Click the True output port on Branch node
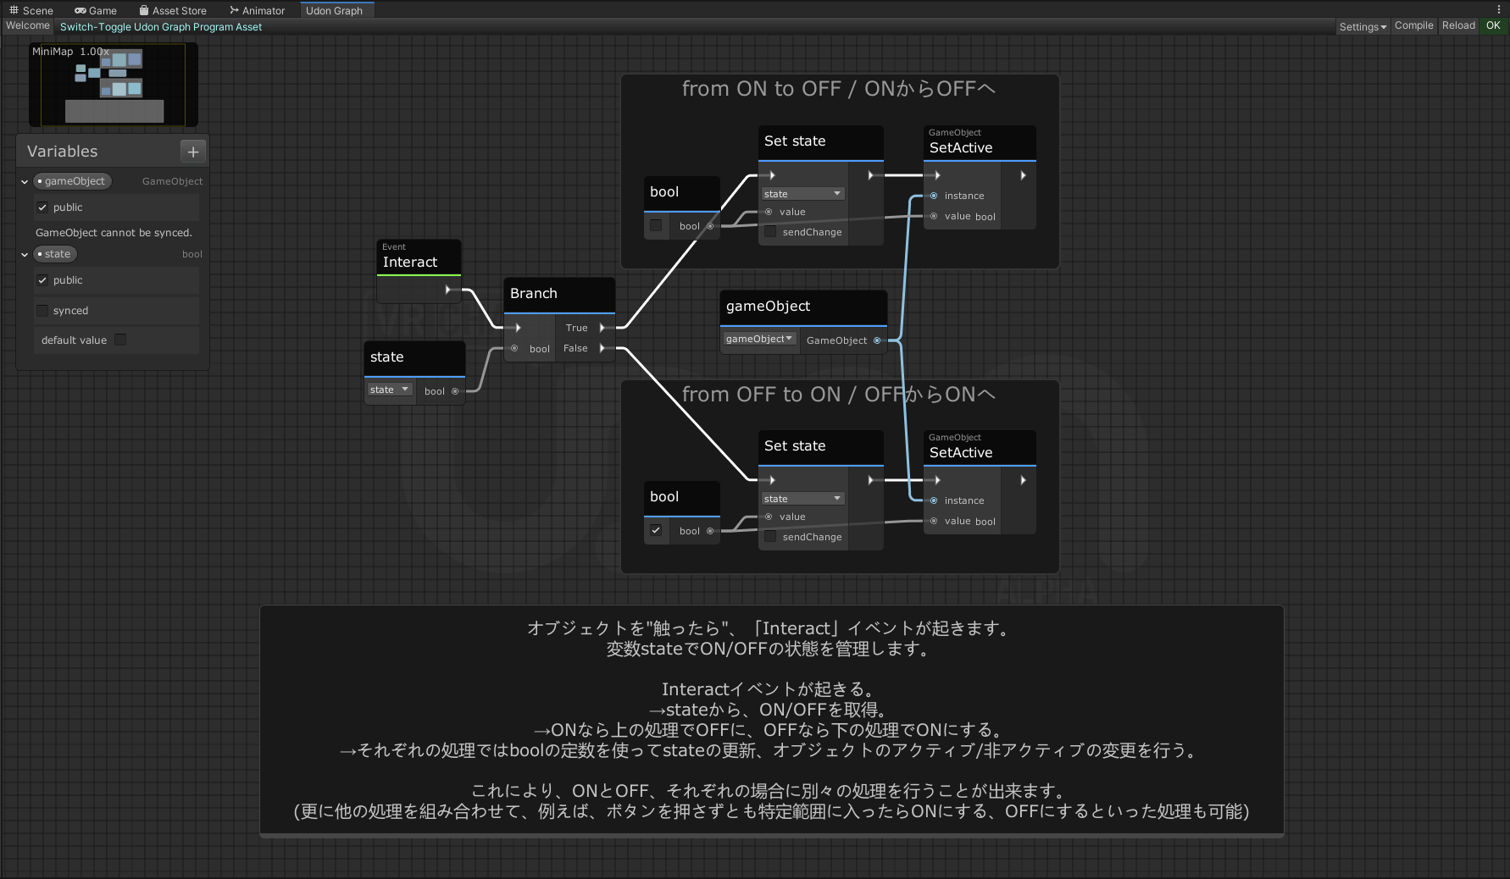1510x879 pixels. pyautogui.click(x=603, y=328)
